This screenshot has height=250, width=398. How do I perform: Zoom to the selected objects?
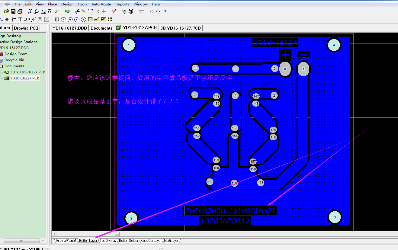[57, 11]
